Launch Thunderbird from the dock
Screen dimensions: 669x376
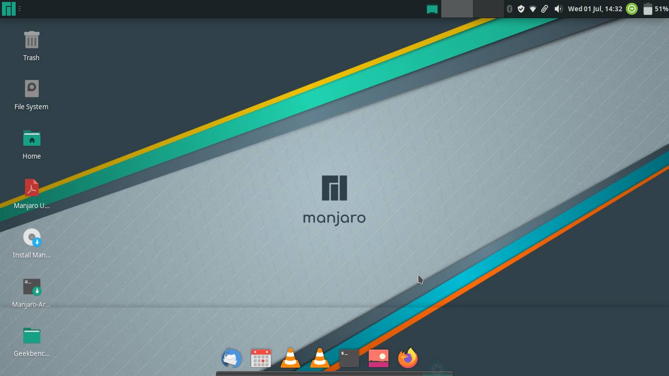(x=232, y=358)
